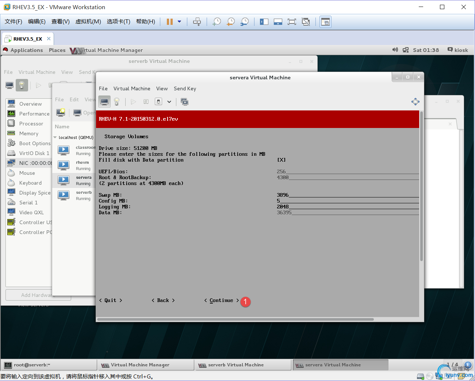Switch VMware to full screen mode icon

tap(292, 22)
